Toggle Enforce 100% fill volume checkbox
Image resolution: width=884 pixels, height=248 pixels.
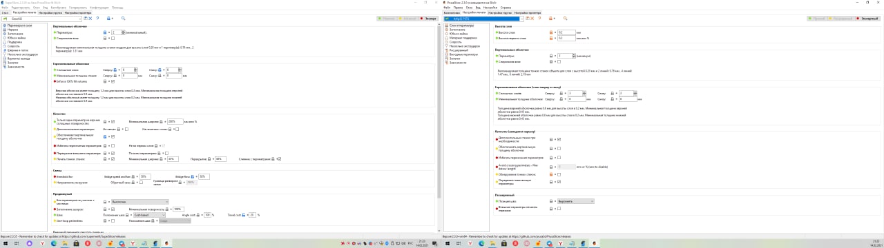point(113,81)
